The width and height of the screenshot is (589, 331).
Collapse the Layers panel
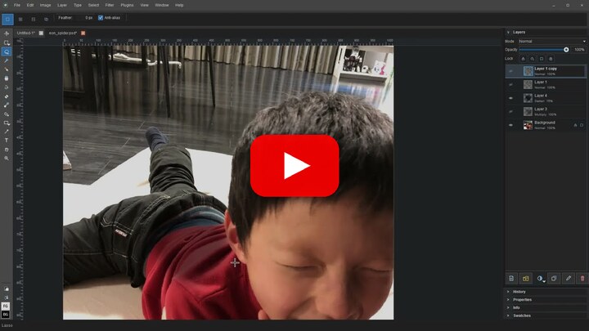pyautogui.click(x=508, y=32)
